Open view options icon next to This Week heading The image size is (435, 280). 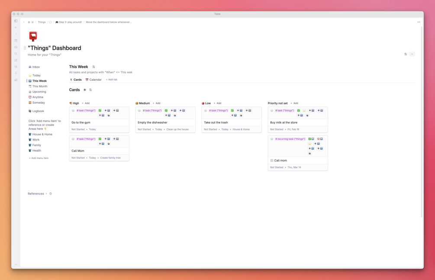(94, 67)
